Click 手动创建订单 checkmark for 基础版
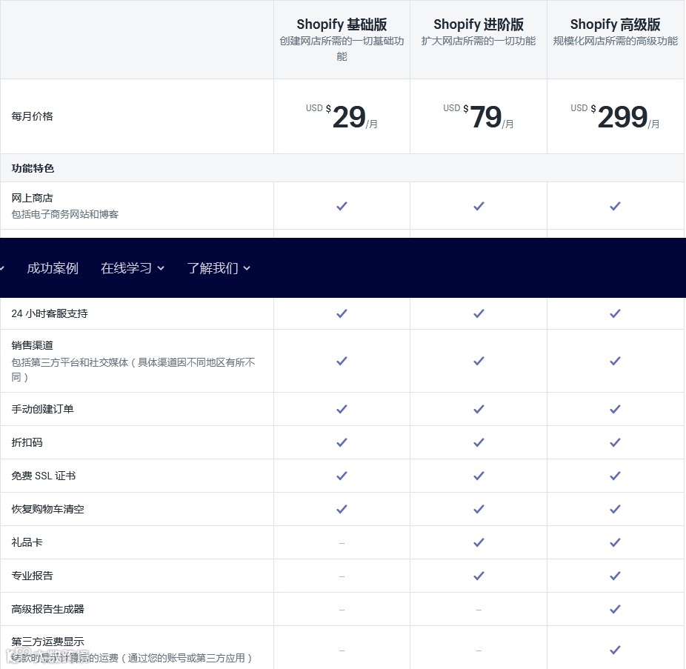This screenshot has width=686, height=669. click(342, 409)
